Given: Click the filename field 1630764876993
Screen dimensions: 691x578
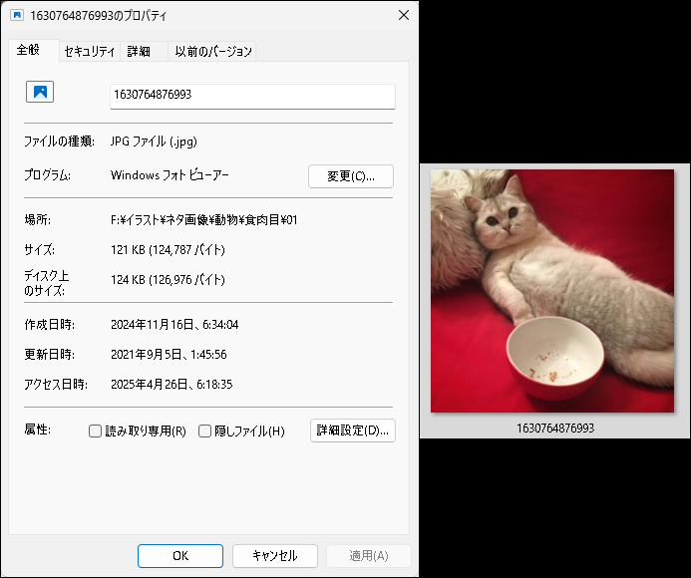Looking at the screenshot, I should coord(252,96).
